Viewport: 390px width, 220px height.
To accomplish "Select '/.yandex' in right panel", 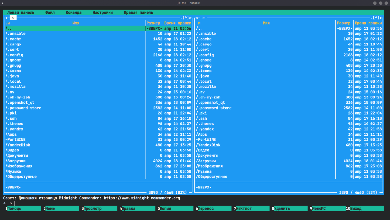I will (x=289, y=129).
